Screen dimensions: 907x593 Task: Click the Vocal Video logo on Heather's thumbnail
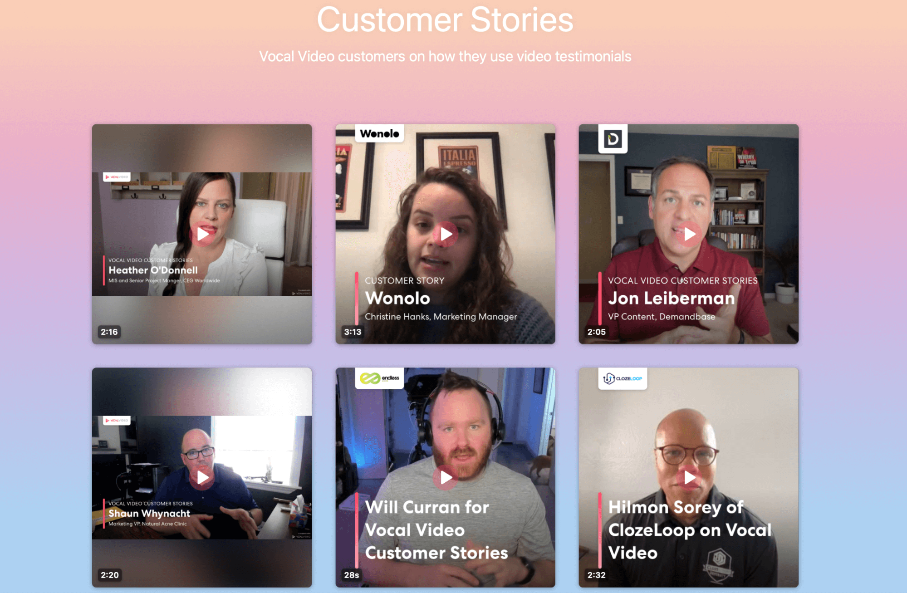pos(117,177)
